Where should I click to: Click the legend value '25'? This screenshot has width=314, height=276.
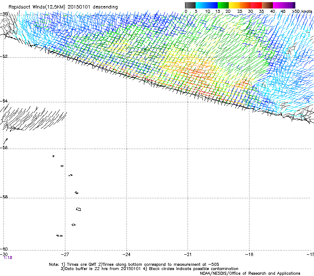tap(240, 11)
